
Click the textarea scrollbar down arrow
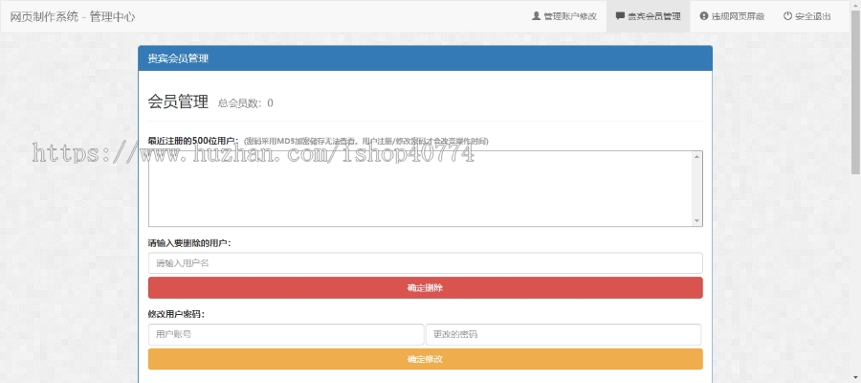coord(697,221)
